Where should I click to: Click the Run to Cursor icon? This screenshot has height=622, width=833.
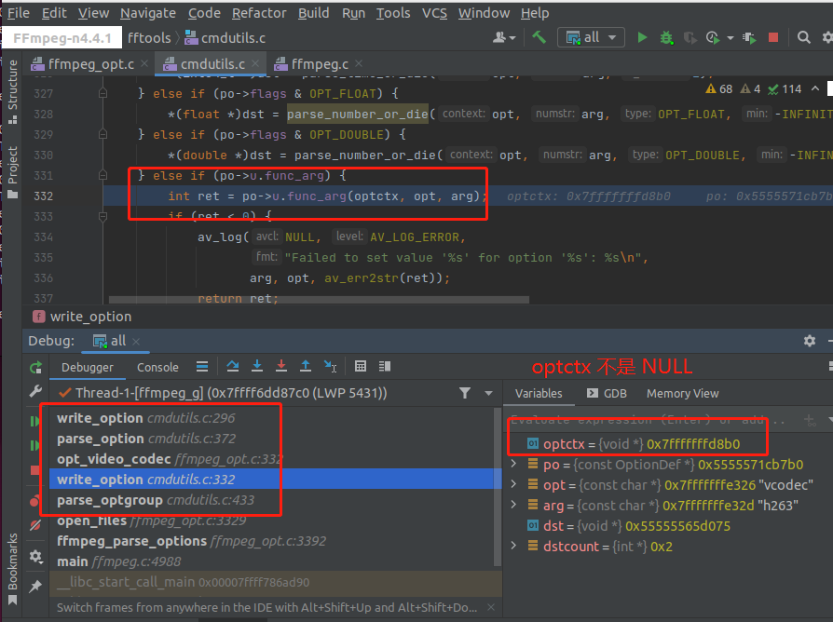(330, 367)
